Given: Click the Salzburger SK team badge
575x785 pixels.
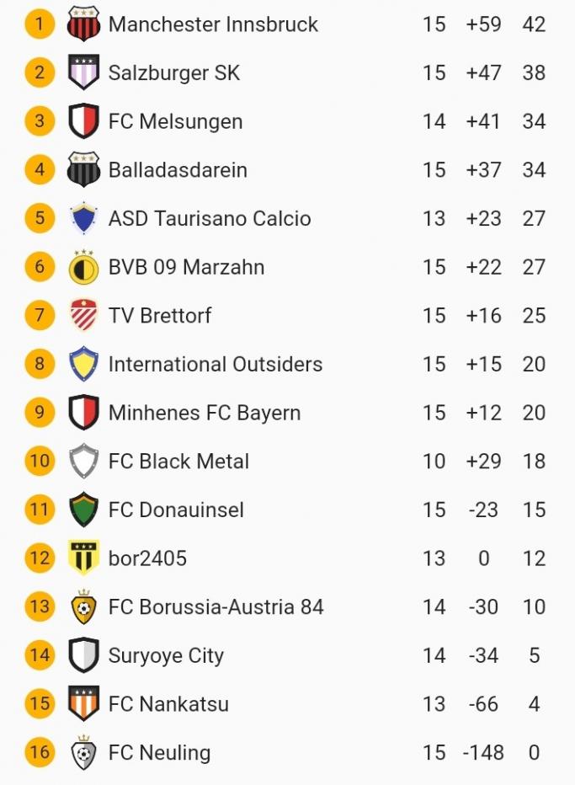Looking at the screenshot, I should tap(83, 72).
